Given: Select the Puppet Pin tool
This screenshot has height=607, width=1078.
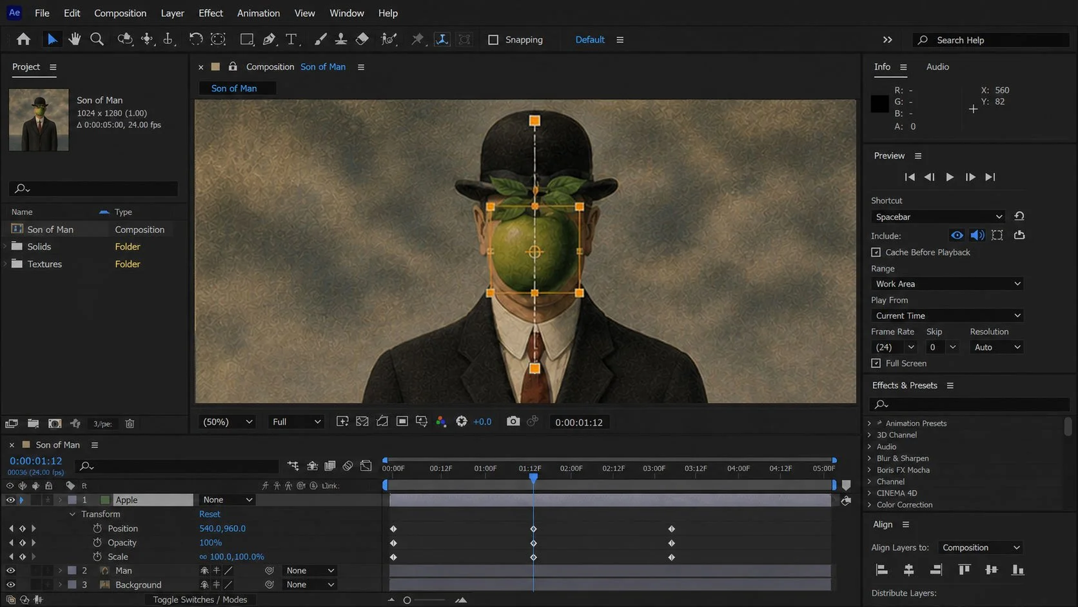Looking at the screenshot, I should (417, 39).
